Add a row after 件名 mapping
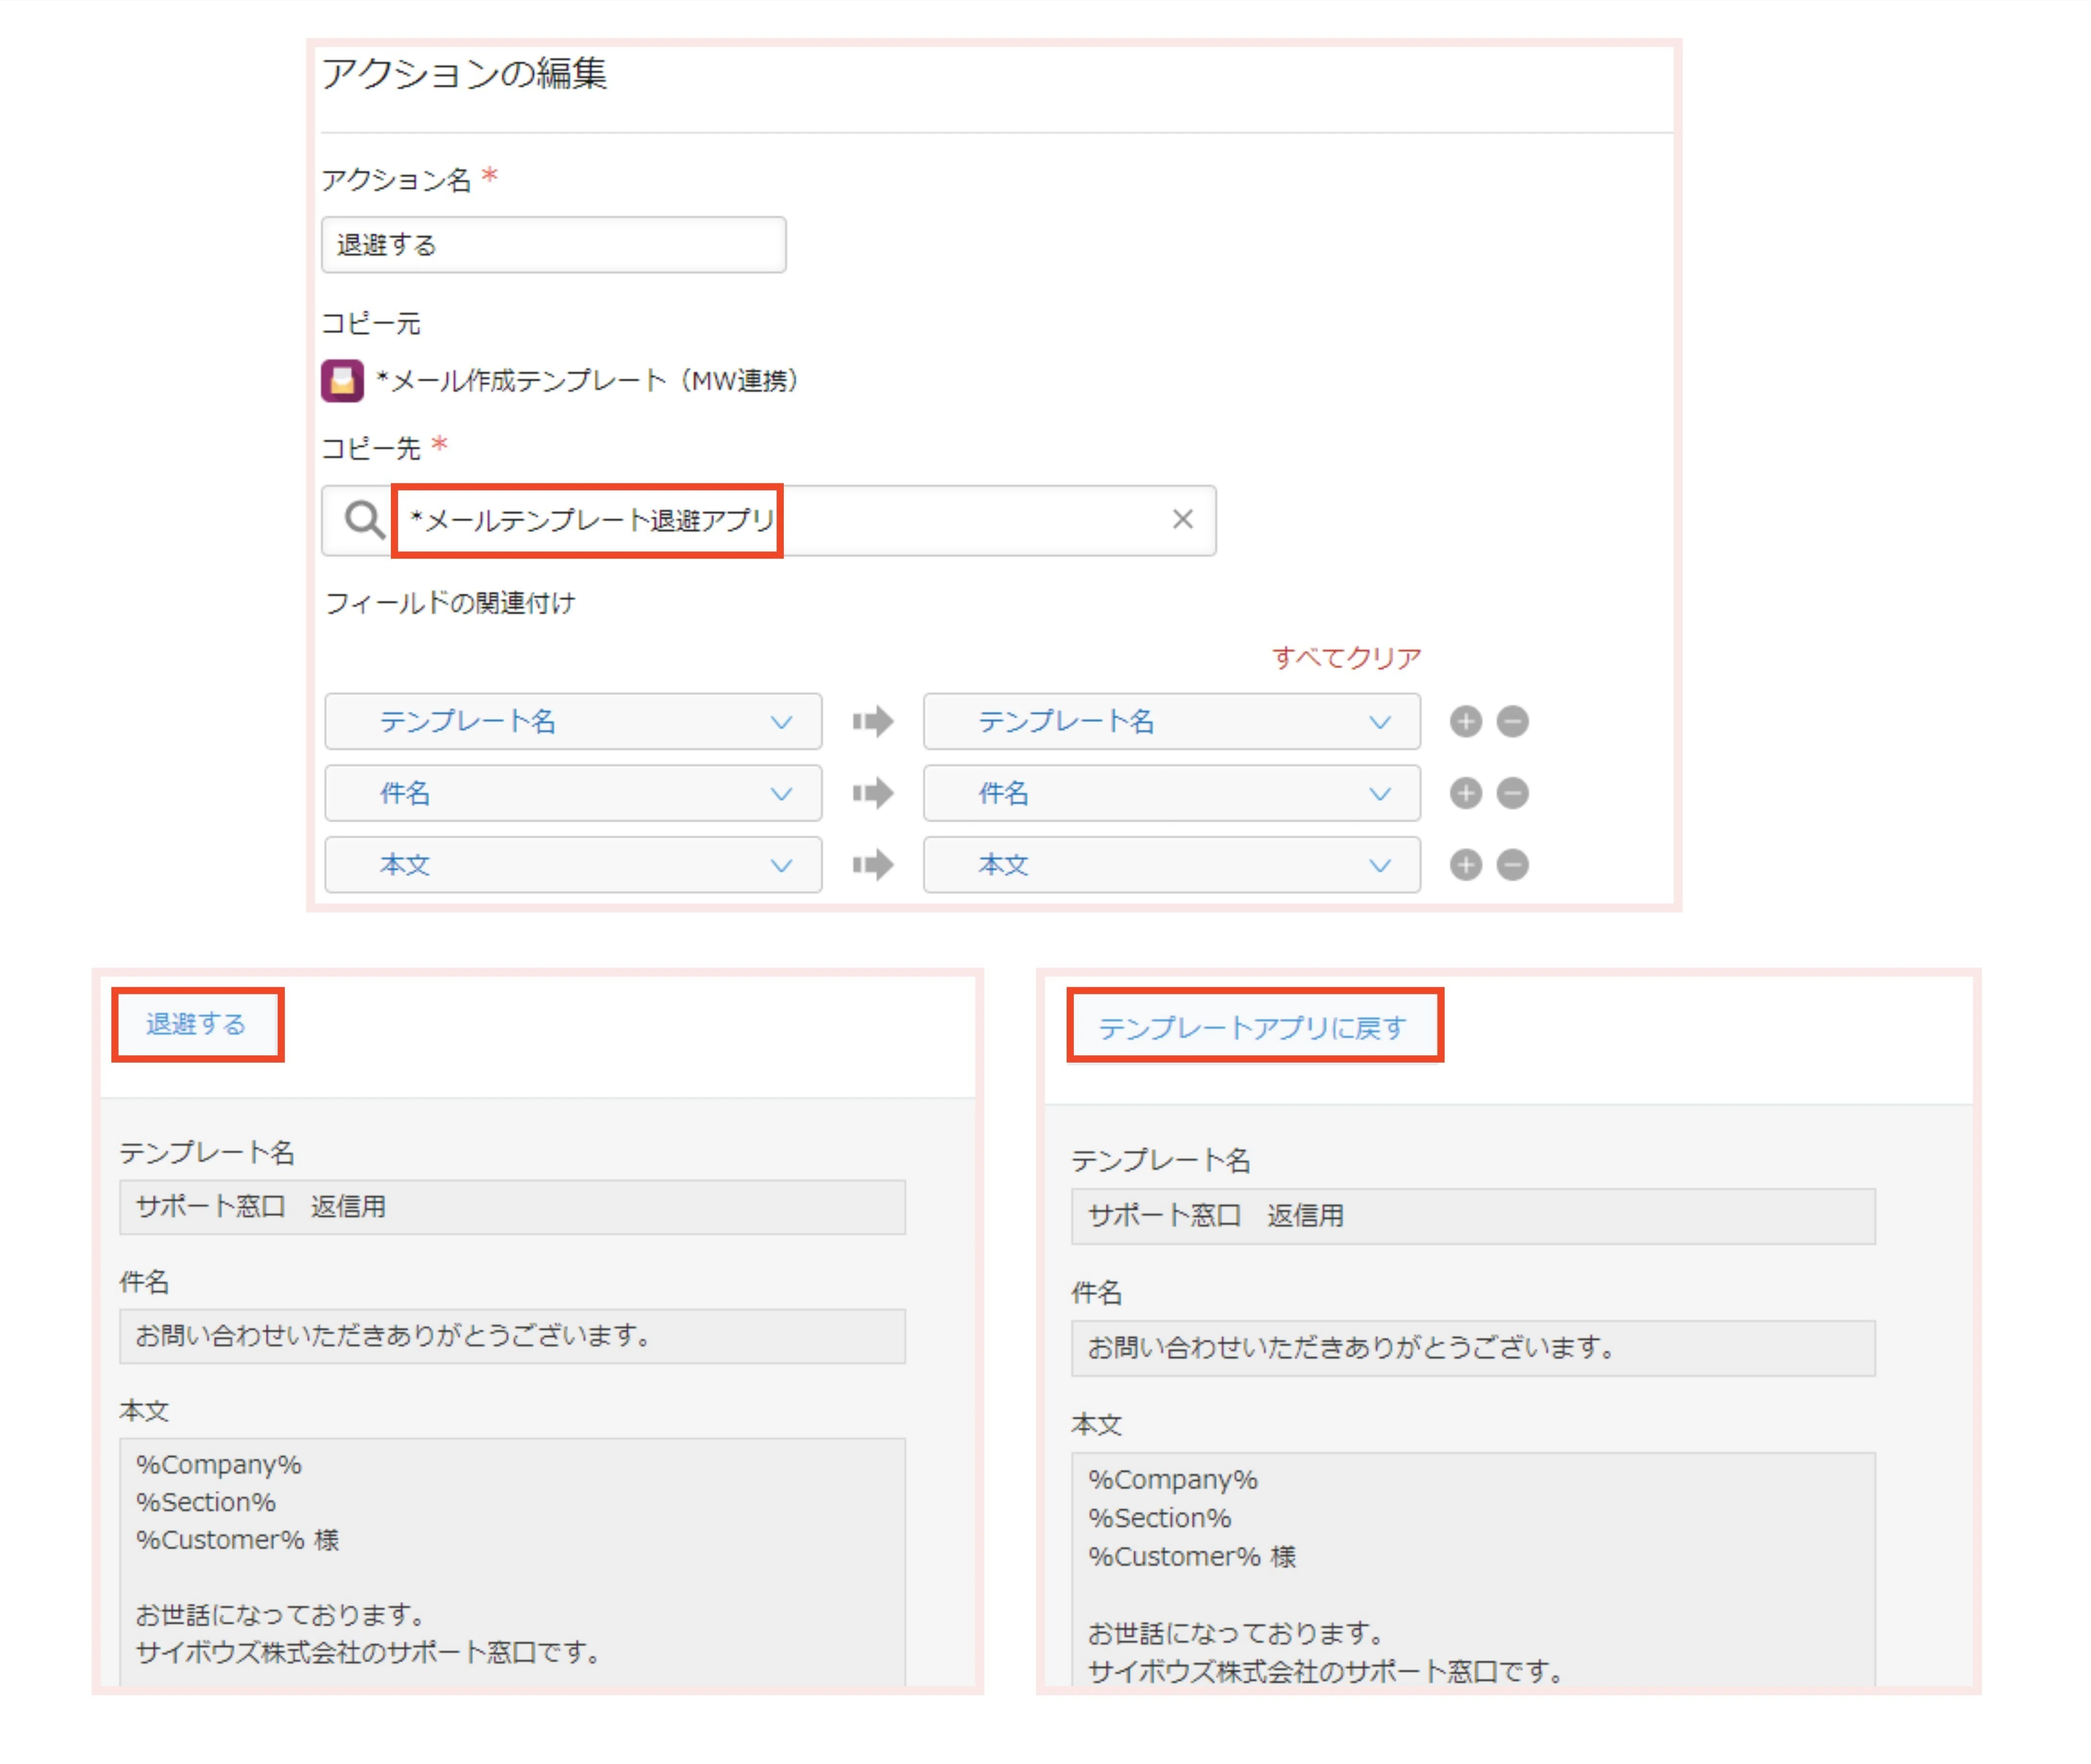The height and width of the screenshot is (1764, 2091). tap(1465, 793)
